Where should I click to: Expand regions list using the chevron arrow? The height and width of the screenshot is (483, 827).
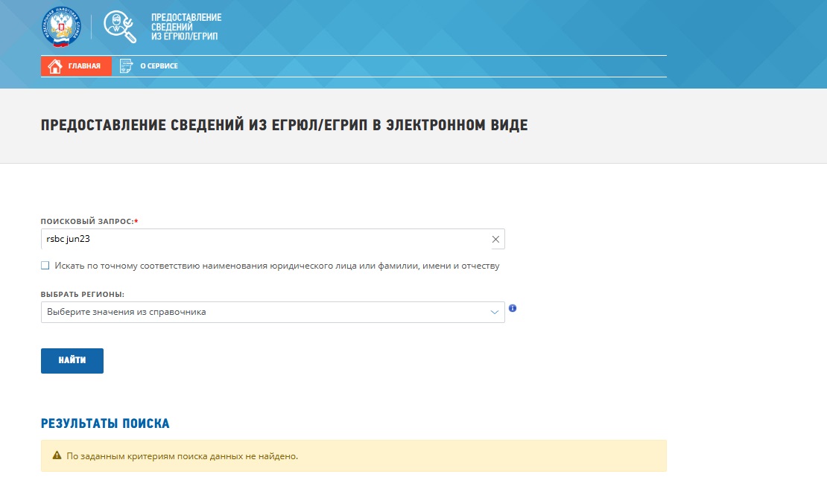point(494,312)
